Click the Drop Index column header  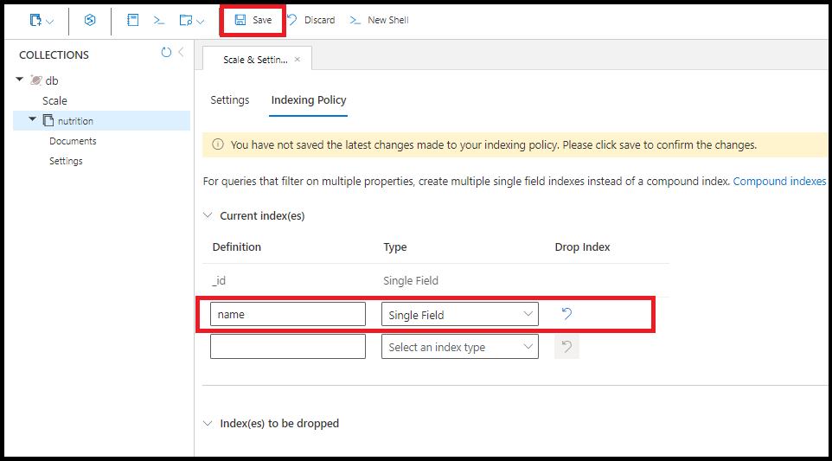(x=582, y=247)
